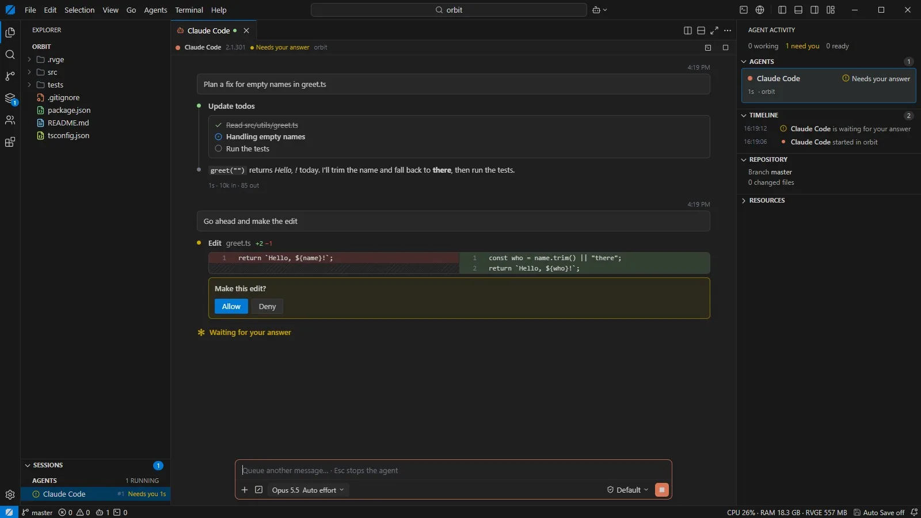Add attachment with plus icon in chat input

(x=245, y=490)
